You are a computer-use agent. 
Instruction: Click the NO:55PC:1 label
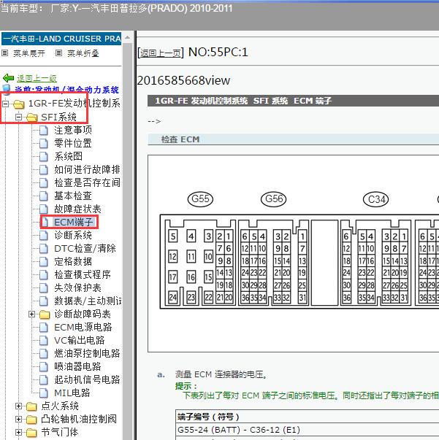click(218, 53)
